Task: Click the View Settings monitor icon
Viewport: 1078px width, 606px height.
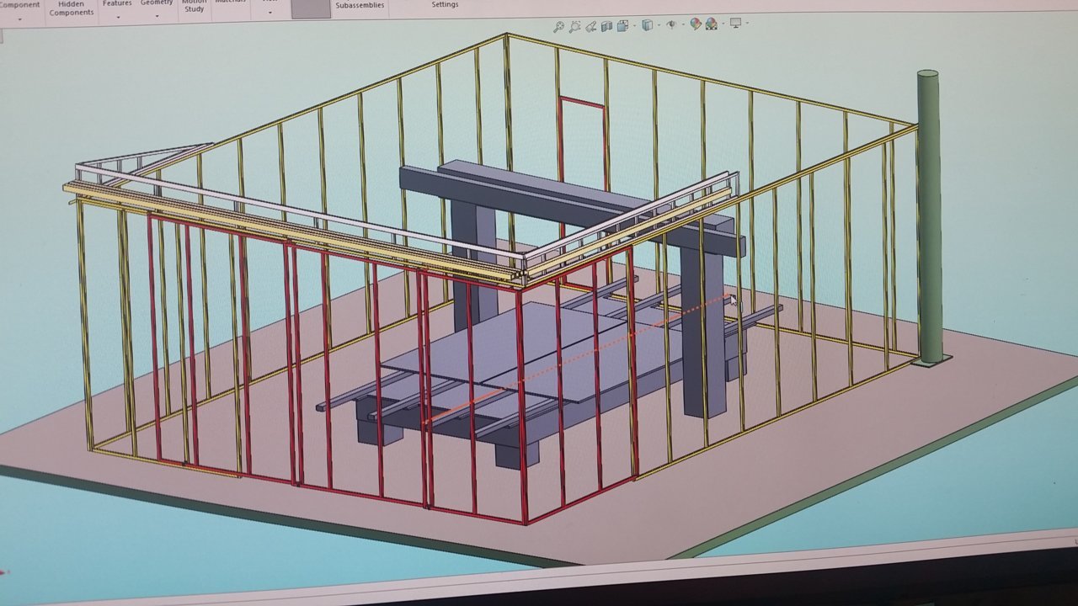Action: 735,23
